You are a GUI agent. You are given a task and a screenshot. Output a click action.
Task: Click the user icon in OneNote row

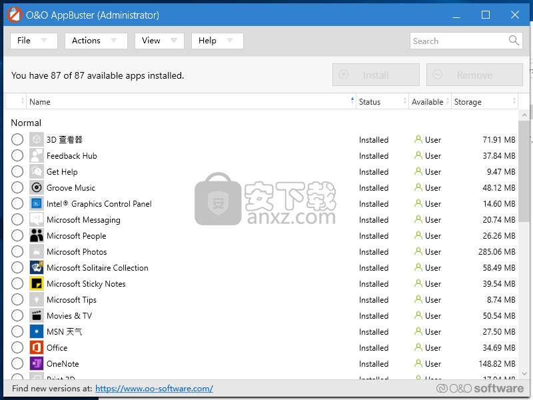418,363
